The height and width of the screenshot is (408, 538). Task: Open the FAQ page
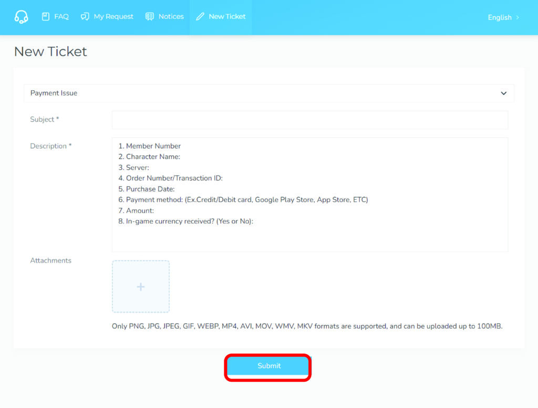point(61,17)
